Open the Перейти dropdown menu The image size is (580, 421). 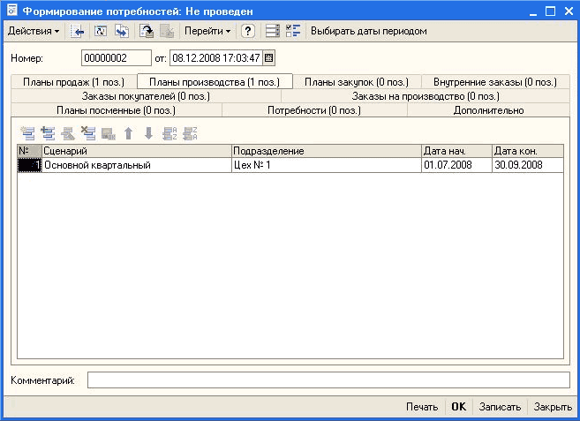point(207,31)
